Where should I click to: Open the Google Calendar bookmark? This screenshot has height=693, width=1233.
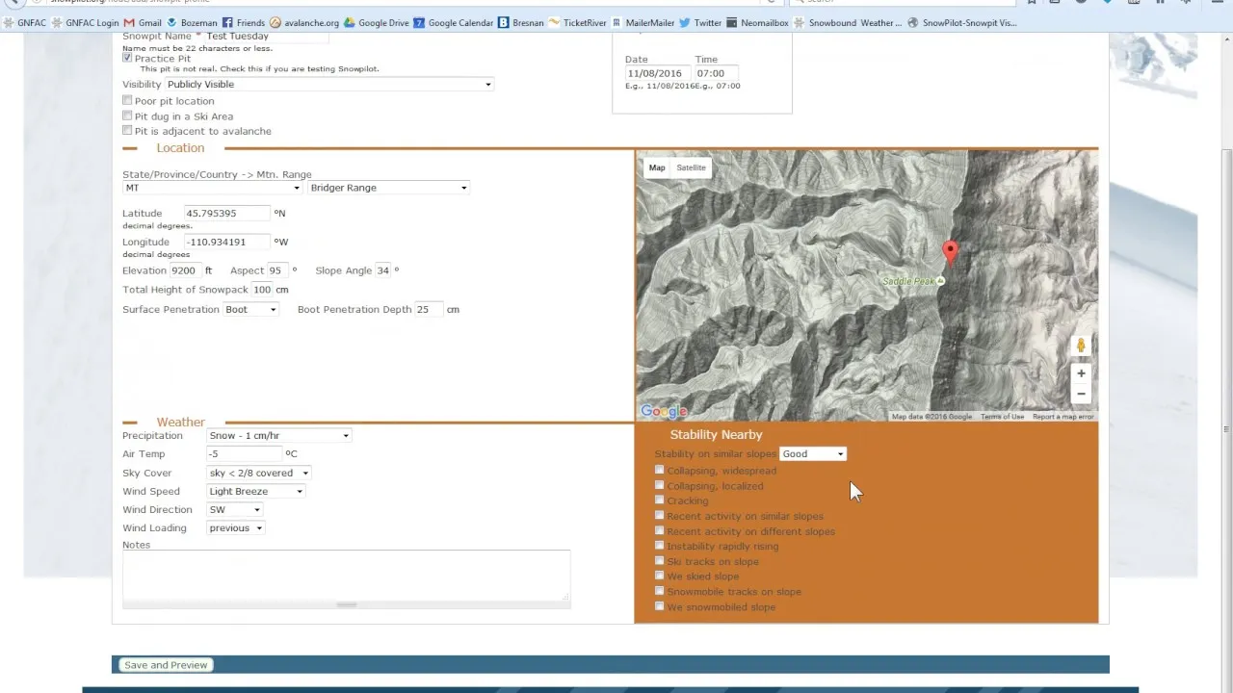click(454, 22)
